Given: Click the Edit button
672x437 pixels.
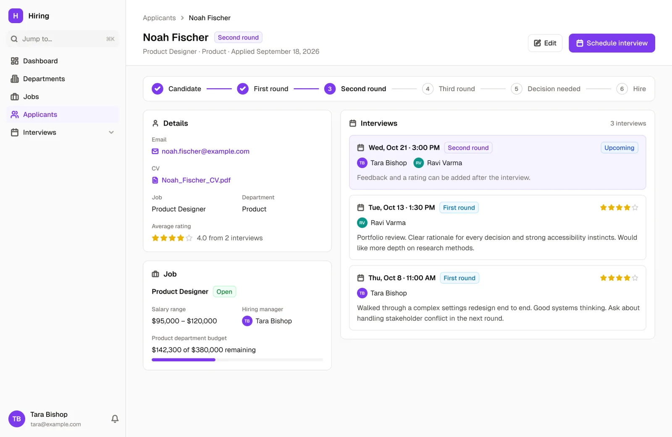Looking at the screenshot, I should point(545,43).
